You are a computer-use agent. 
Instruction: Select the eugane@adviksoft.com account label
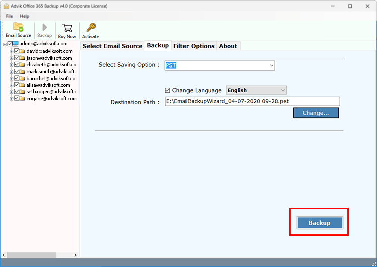coord(51,98)
